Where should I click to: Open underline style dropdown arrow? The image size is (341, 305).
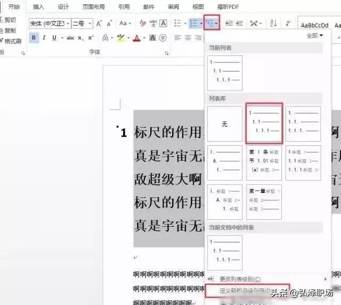point(62,38)
